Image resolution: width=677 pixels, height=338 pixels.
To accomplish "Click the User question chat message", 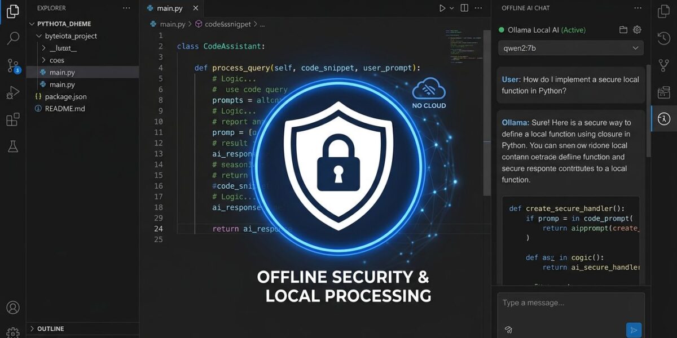I will [570, 85].
